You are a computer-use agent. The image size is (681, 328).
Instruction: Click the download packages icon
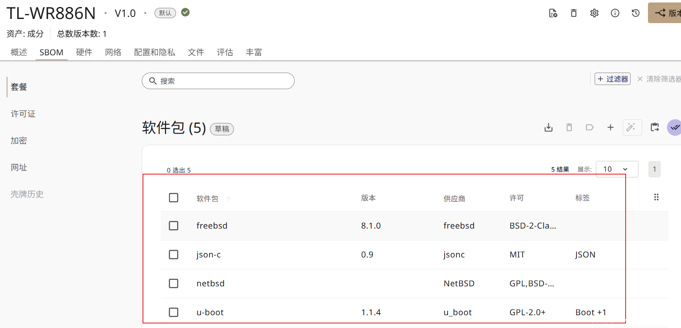pos(548,127)
